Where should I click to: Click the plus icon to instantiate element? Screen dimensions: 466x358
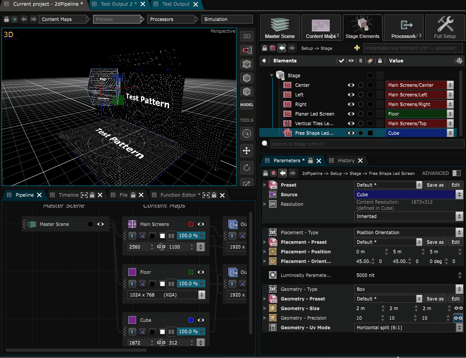click(x=357, y=48)
